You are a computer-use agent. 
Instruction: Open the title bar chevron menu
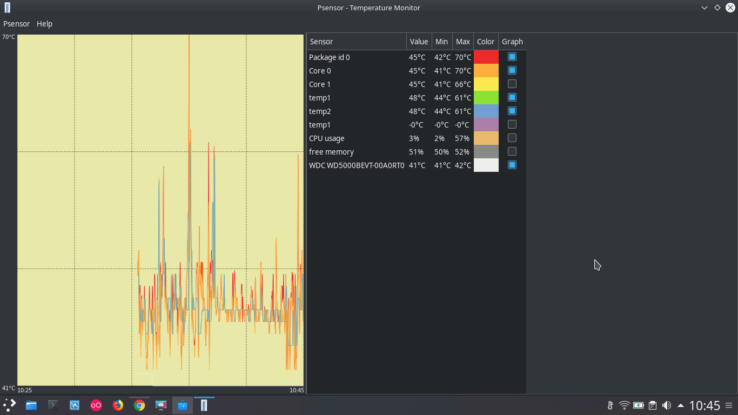point(703,8)
